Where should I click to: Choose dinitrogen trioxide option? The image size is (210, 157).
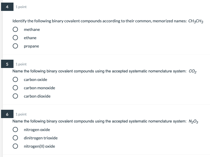click(x=15, y=138)
